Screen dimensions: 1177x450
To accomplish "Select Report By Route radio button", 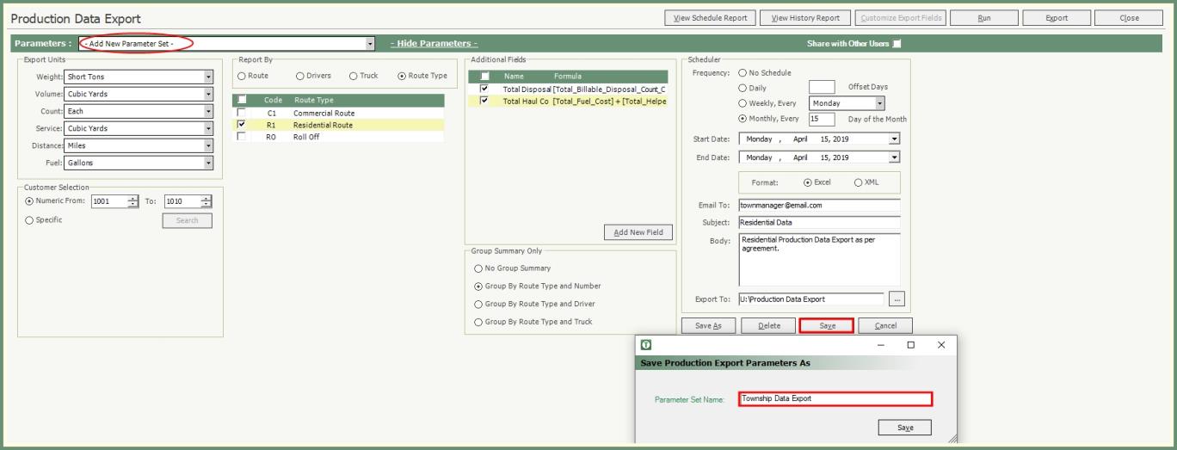I will [241, 76].
